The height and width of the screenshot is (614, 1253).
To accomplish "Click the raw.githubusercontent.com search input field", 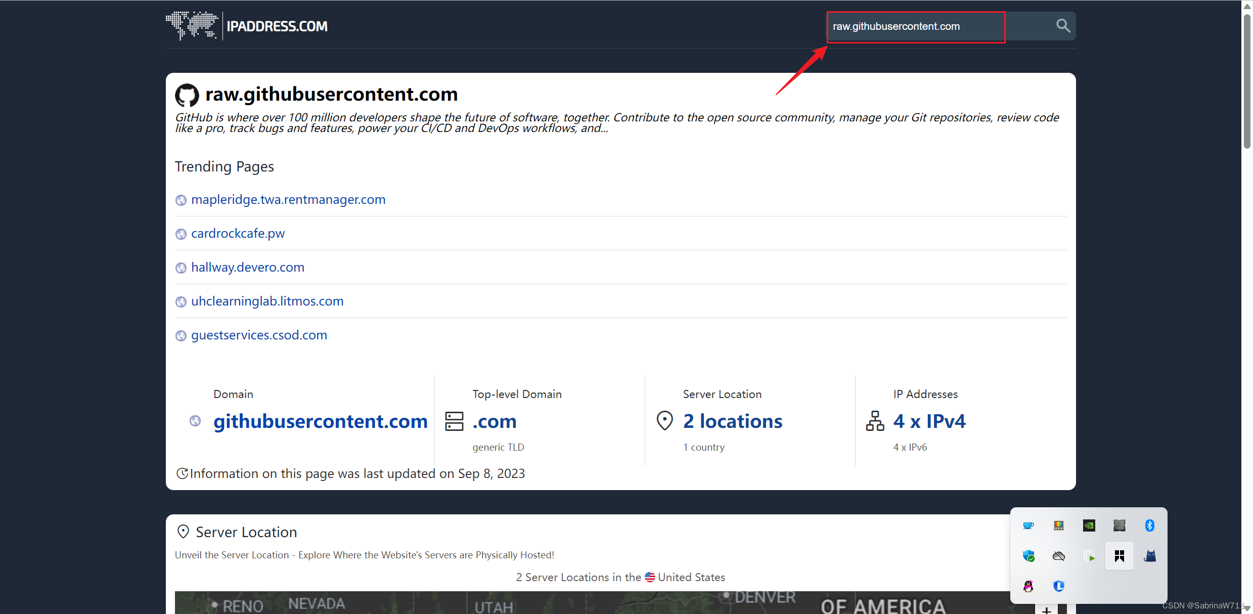I will [x=915, y=26].
